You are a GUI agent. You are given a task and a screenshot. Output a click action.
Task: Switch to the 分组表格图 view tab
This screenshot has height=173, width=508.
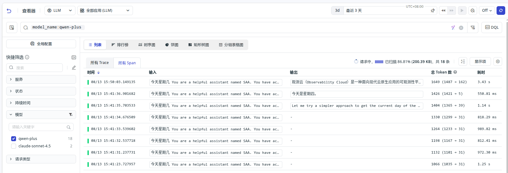point(231,45)
